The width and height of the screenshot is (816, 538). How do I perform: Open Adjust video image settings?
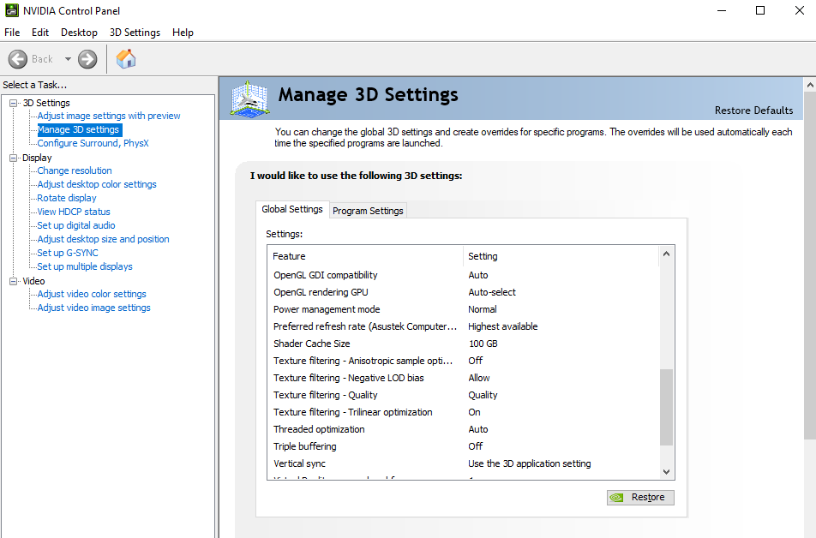pyautogui.click(x=93, y=308)
